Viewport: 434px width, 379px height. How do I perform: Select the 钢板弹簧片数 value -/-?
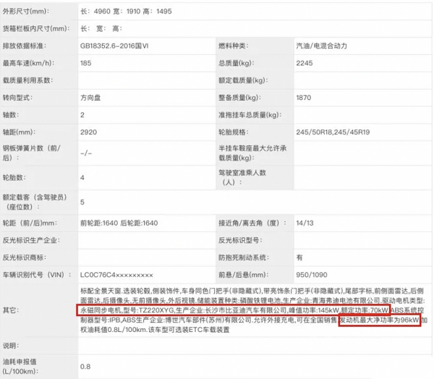click(x=87, y=153)
